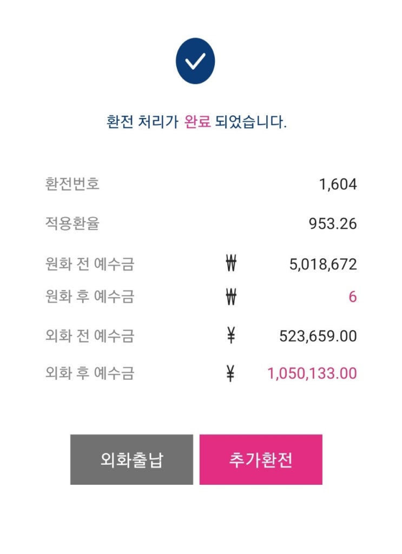Select the 외화 후 예수금 label
Screen dimensions: 402x554
[90, 373]
